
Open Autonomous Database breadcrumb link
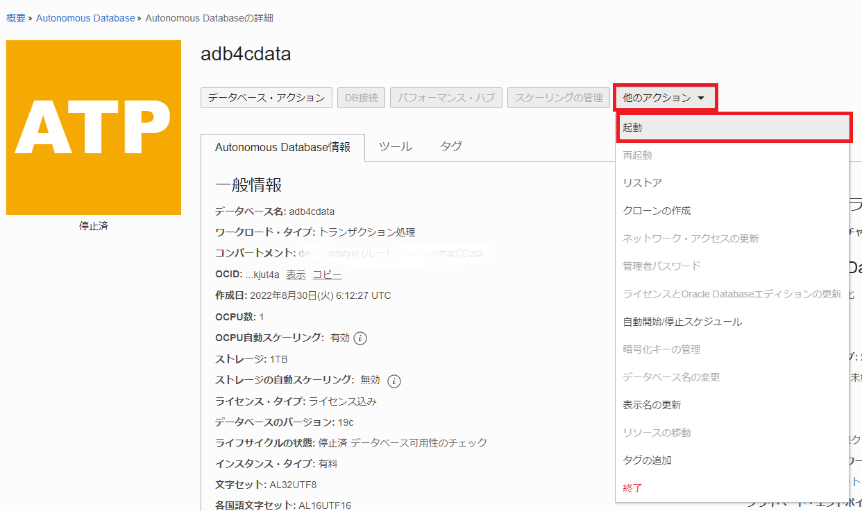85,18
